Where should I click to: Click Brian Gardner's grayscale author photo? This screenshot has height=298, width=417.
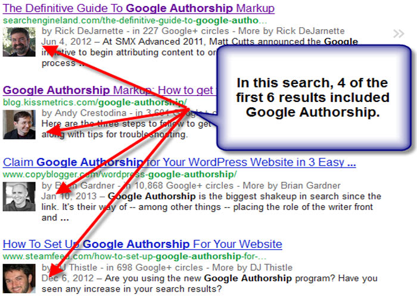point(19,197)
